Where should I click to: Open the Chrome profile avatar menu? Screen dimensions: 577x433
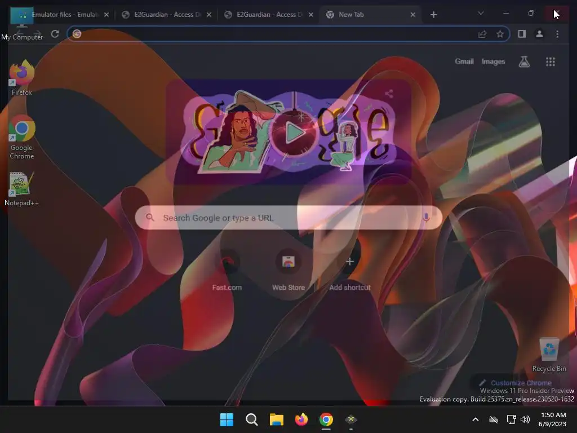click(539, 34)
